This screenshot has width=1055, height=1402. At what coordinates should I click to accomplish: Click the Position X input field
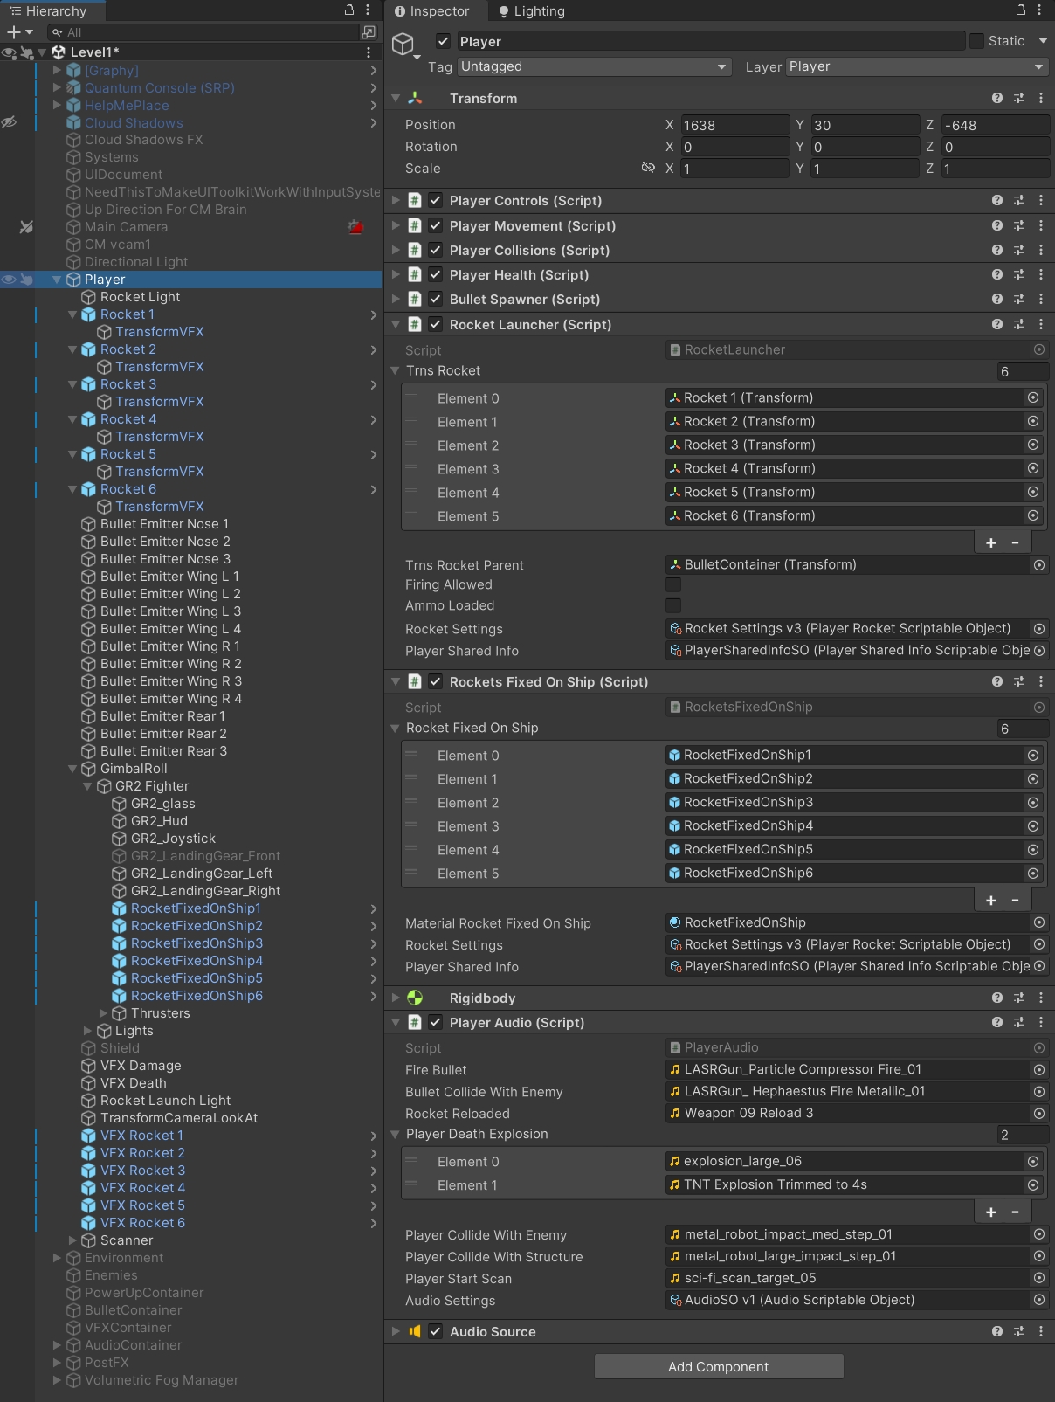click(x=734, y=125)
